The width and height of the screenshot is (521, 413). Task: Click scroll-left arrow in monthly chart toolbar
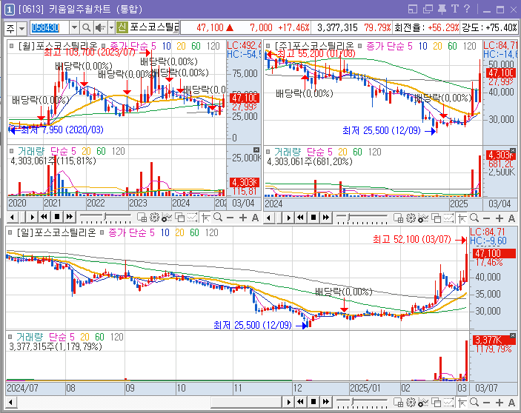click(x=13, y=218)
